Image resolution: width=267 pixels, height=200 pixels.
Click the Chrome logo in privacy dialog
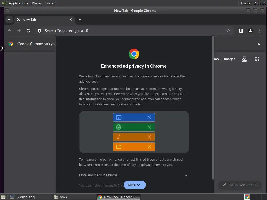[x=134, y=54]
